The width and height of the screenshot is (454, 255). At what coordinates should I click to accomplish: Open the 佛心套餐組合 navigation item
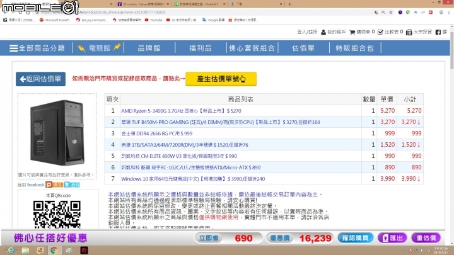pos(252,48)
